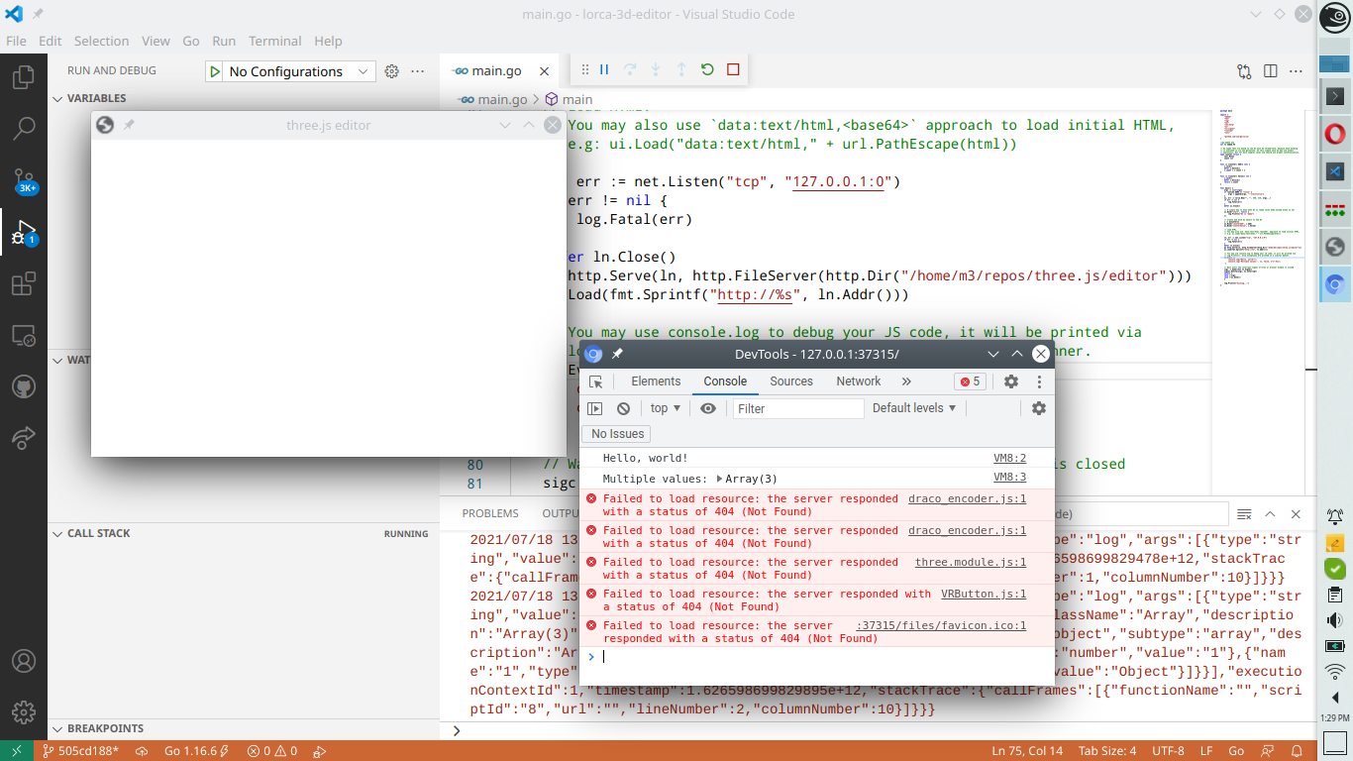Create live expression with eye icon
Viewport: 1353px width, 761px height.
click(707, 408)
